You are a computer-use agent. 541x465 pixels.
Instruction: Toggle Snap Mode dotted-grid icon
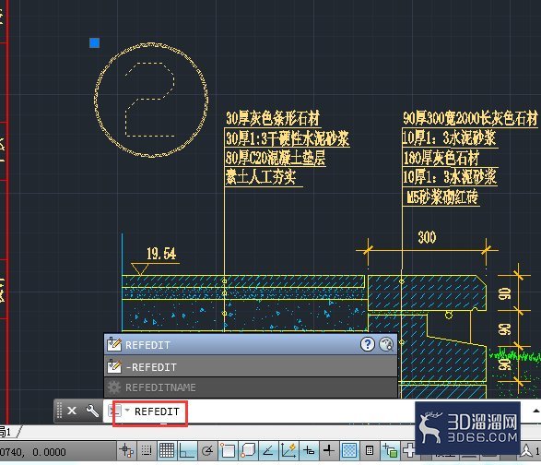pyautogui.click(x=147, y=450)
